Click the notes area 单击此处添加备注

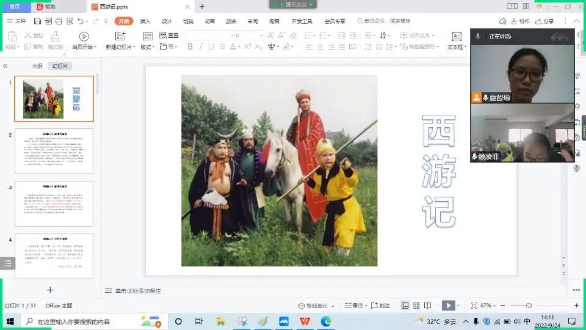coord(138,291)
